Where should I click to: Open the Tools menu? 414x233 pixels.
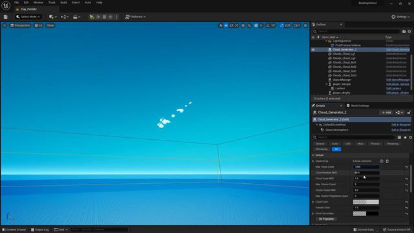[52, 3]
